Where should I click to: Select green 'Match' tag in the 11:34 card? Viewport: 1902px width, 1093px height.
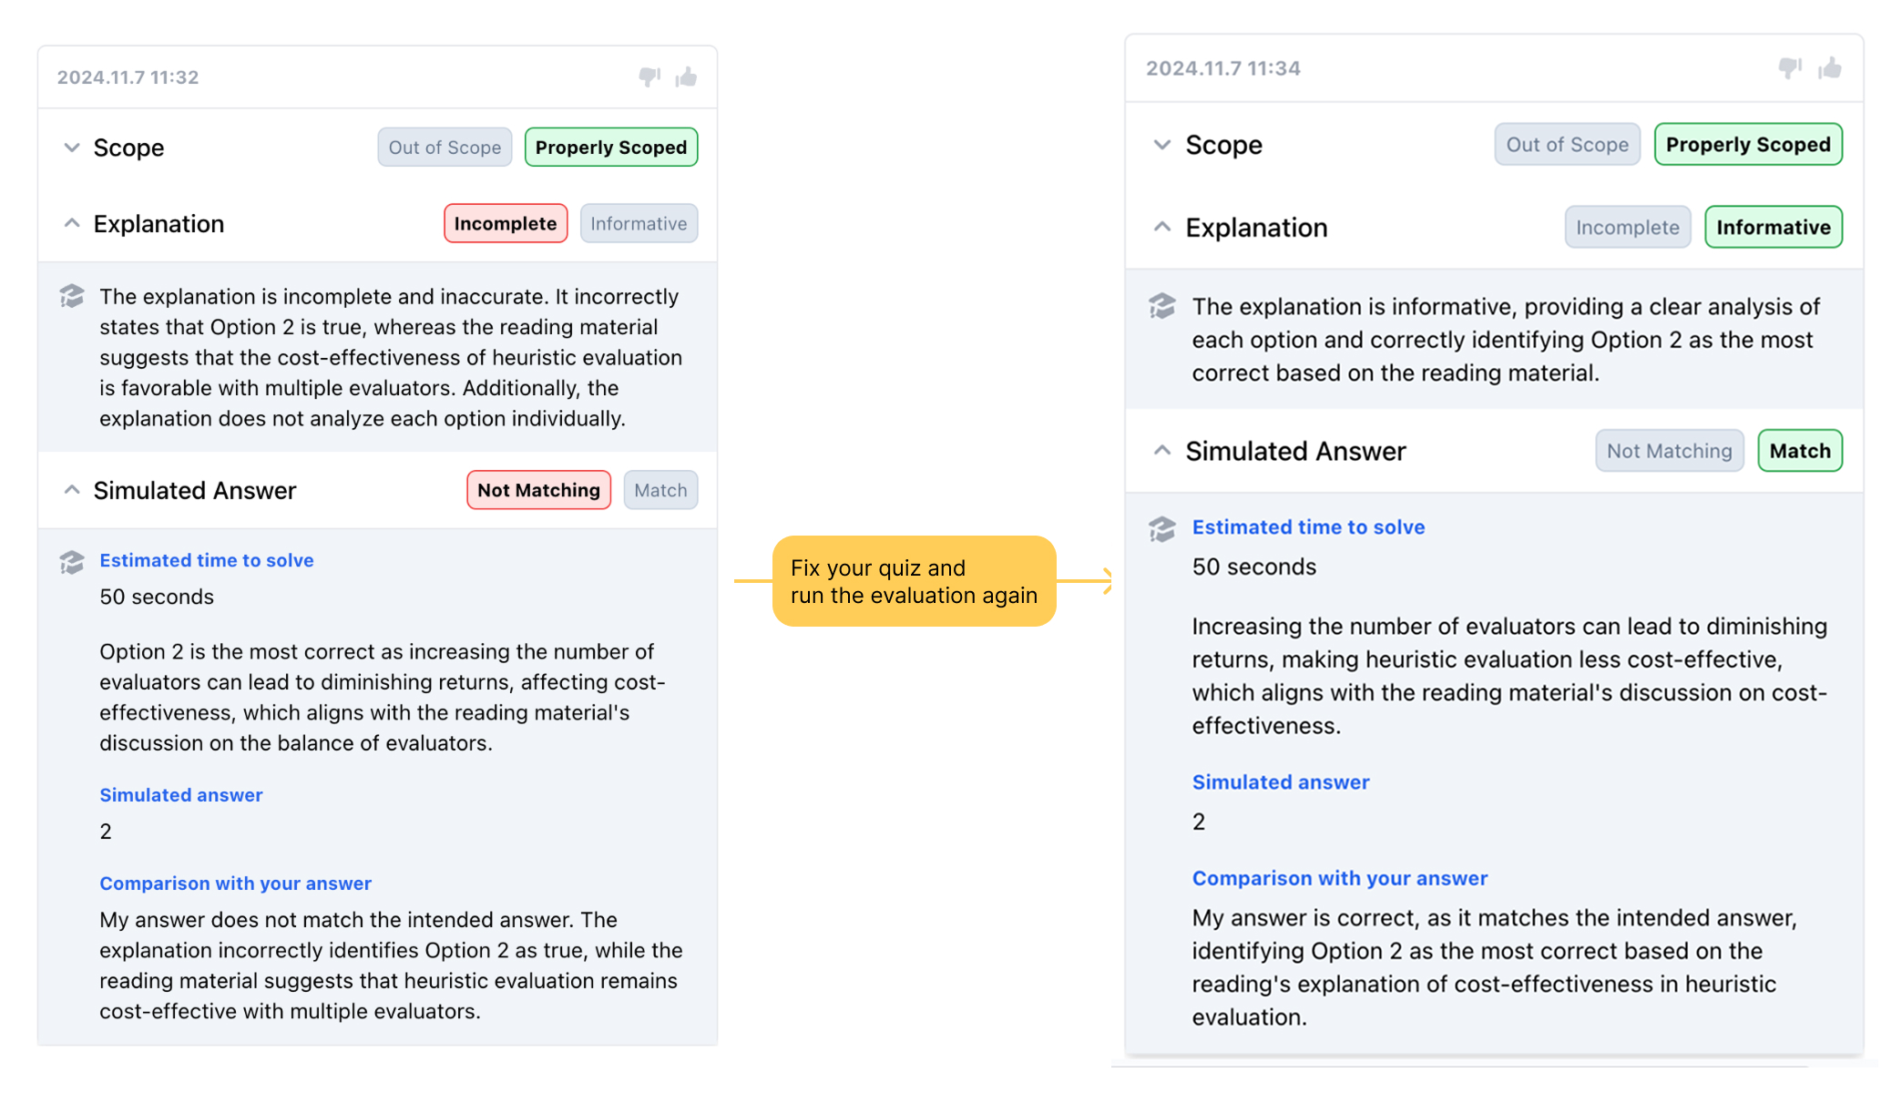tap(1800, 451)
